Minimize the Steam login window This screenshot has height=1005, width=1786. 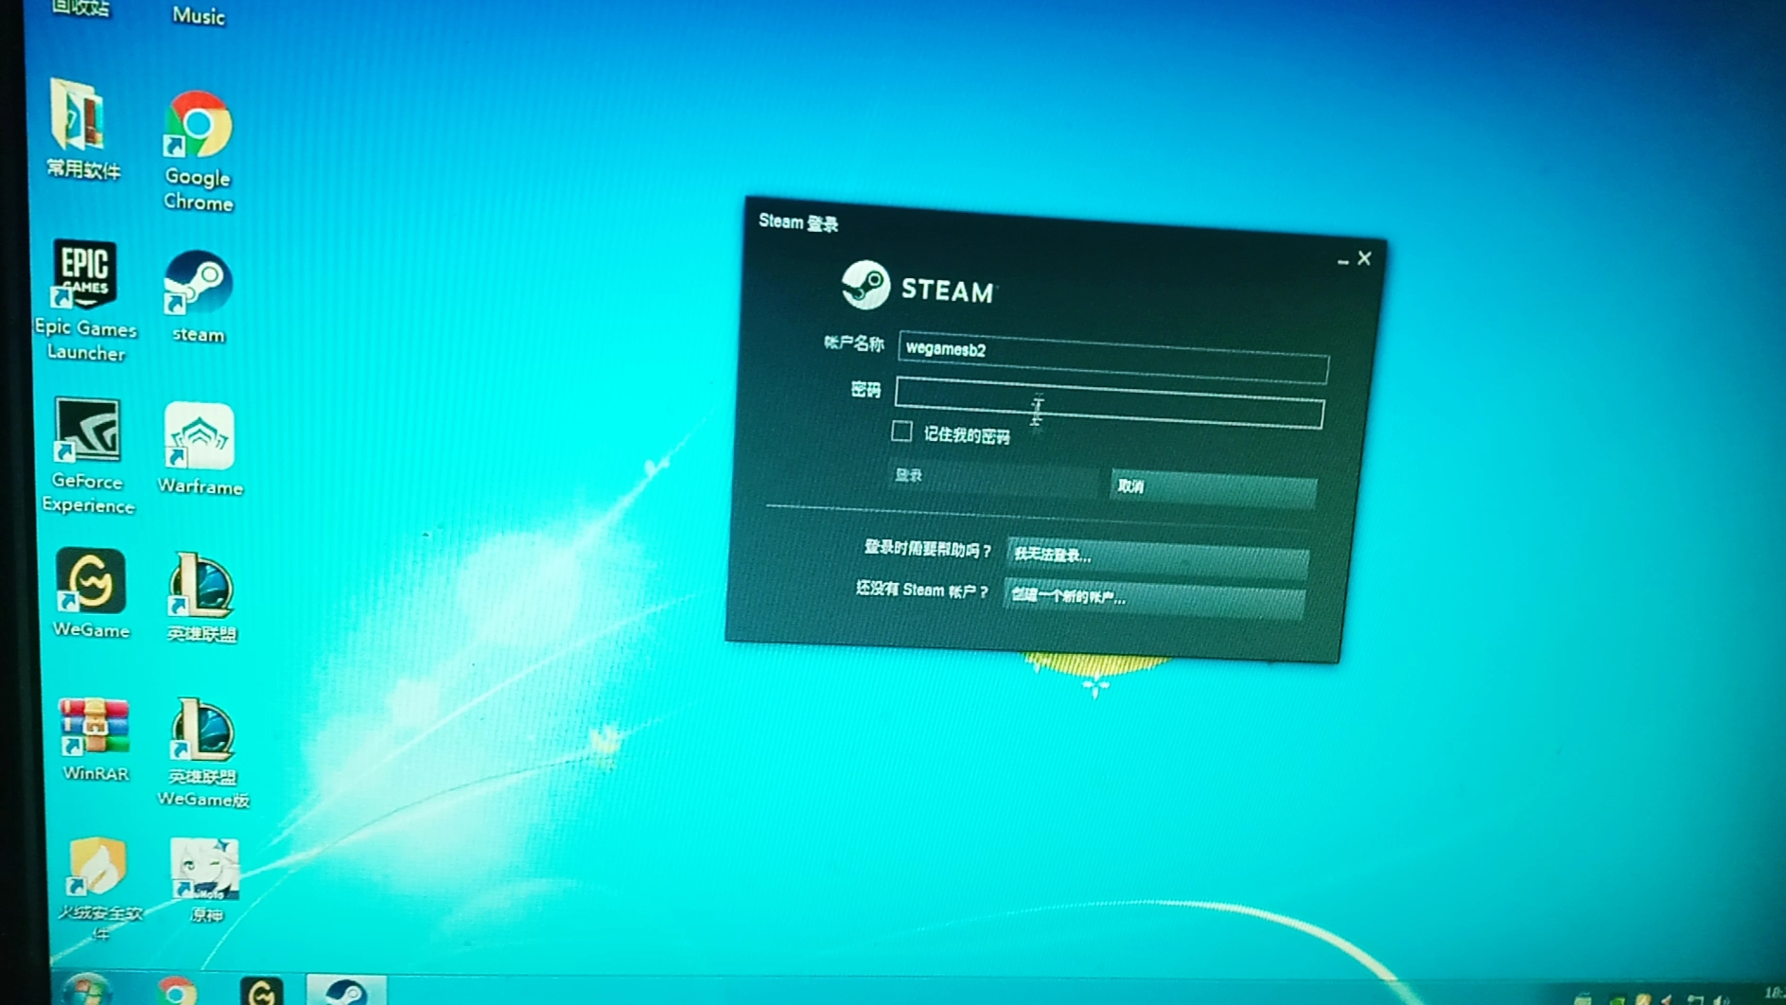tap(1342, 259)
